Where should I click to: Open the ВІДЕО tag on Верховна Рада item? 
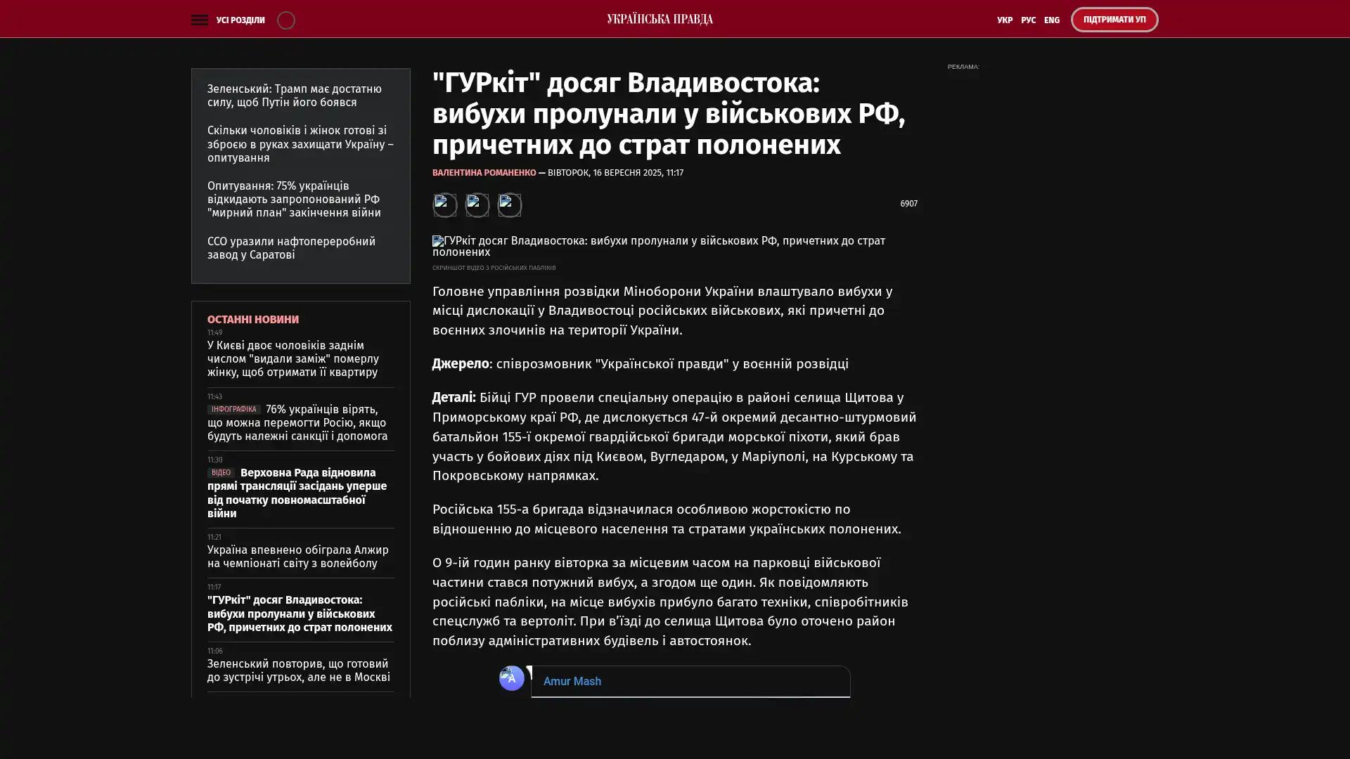tap(221, 473)
